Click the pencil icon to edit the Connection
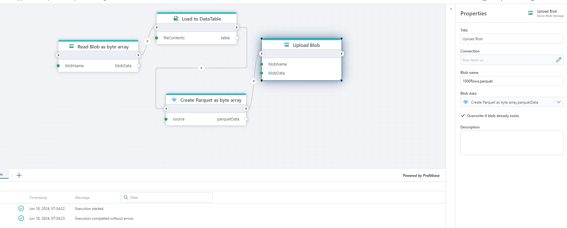This screenshot has width=567, height=228. (559, 60)
